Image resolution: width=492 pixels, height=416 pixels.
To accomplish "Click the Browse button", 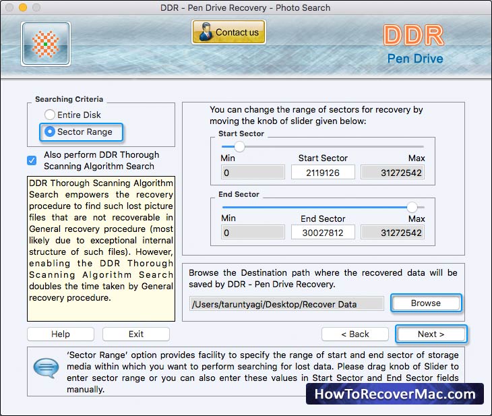I will [x=426, y=303].
